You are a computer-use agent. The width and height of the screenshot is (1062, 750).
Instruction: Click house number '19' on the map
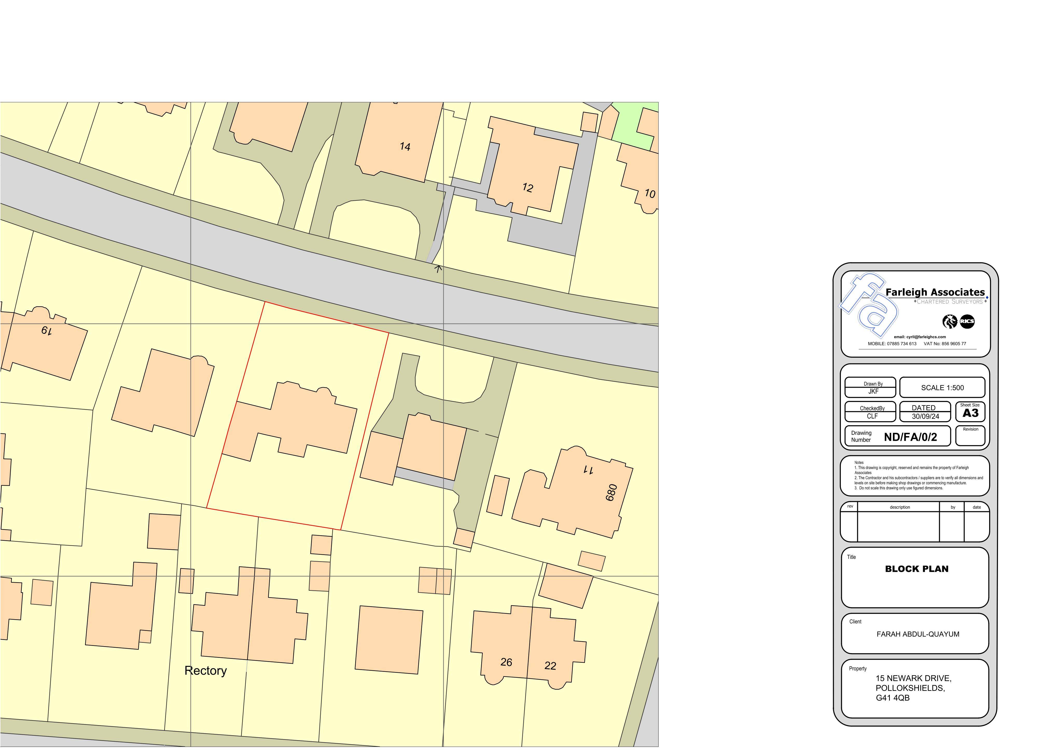[46, 330]
